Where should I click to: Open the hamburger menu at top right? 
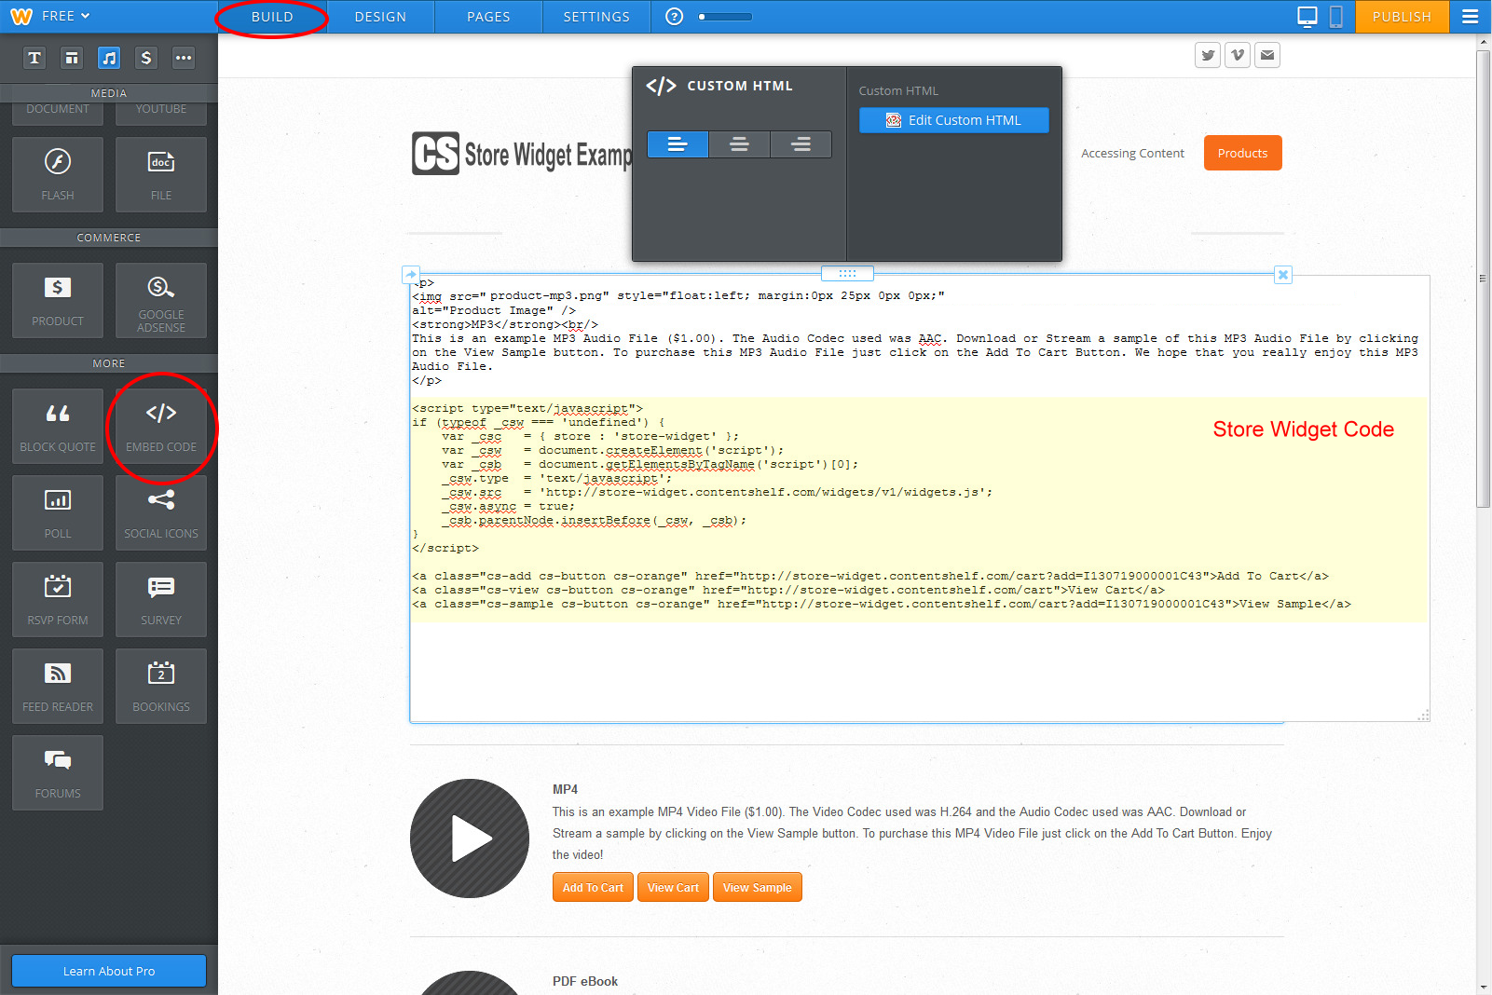[x=1471, y=17]
